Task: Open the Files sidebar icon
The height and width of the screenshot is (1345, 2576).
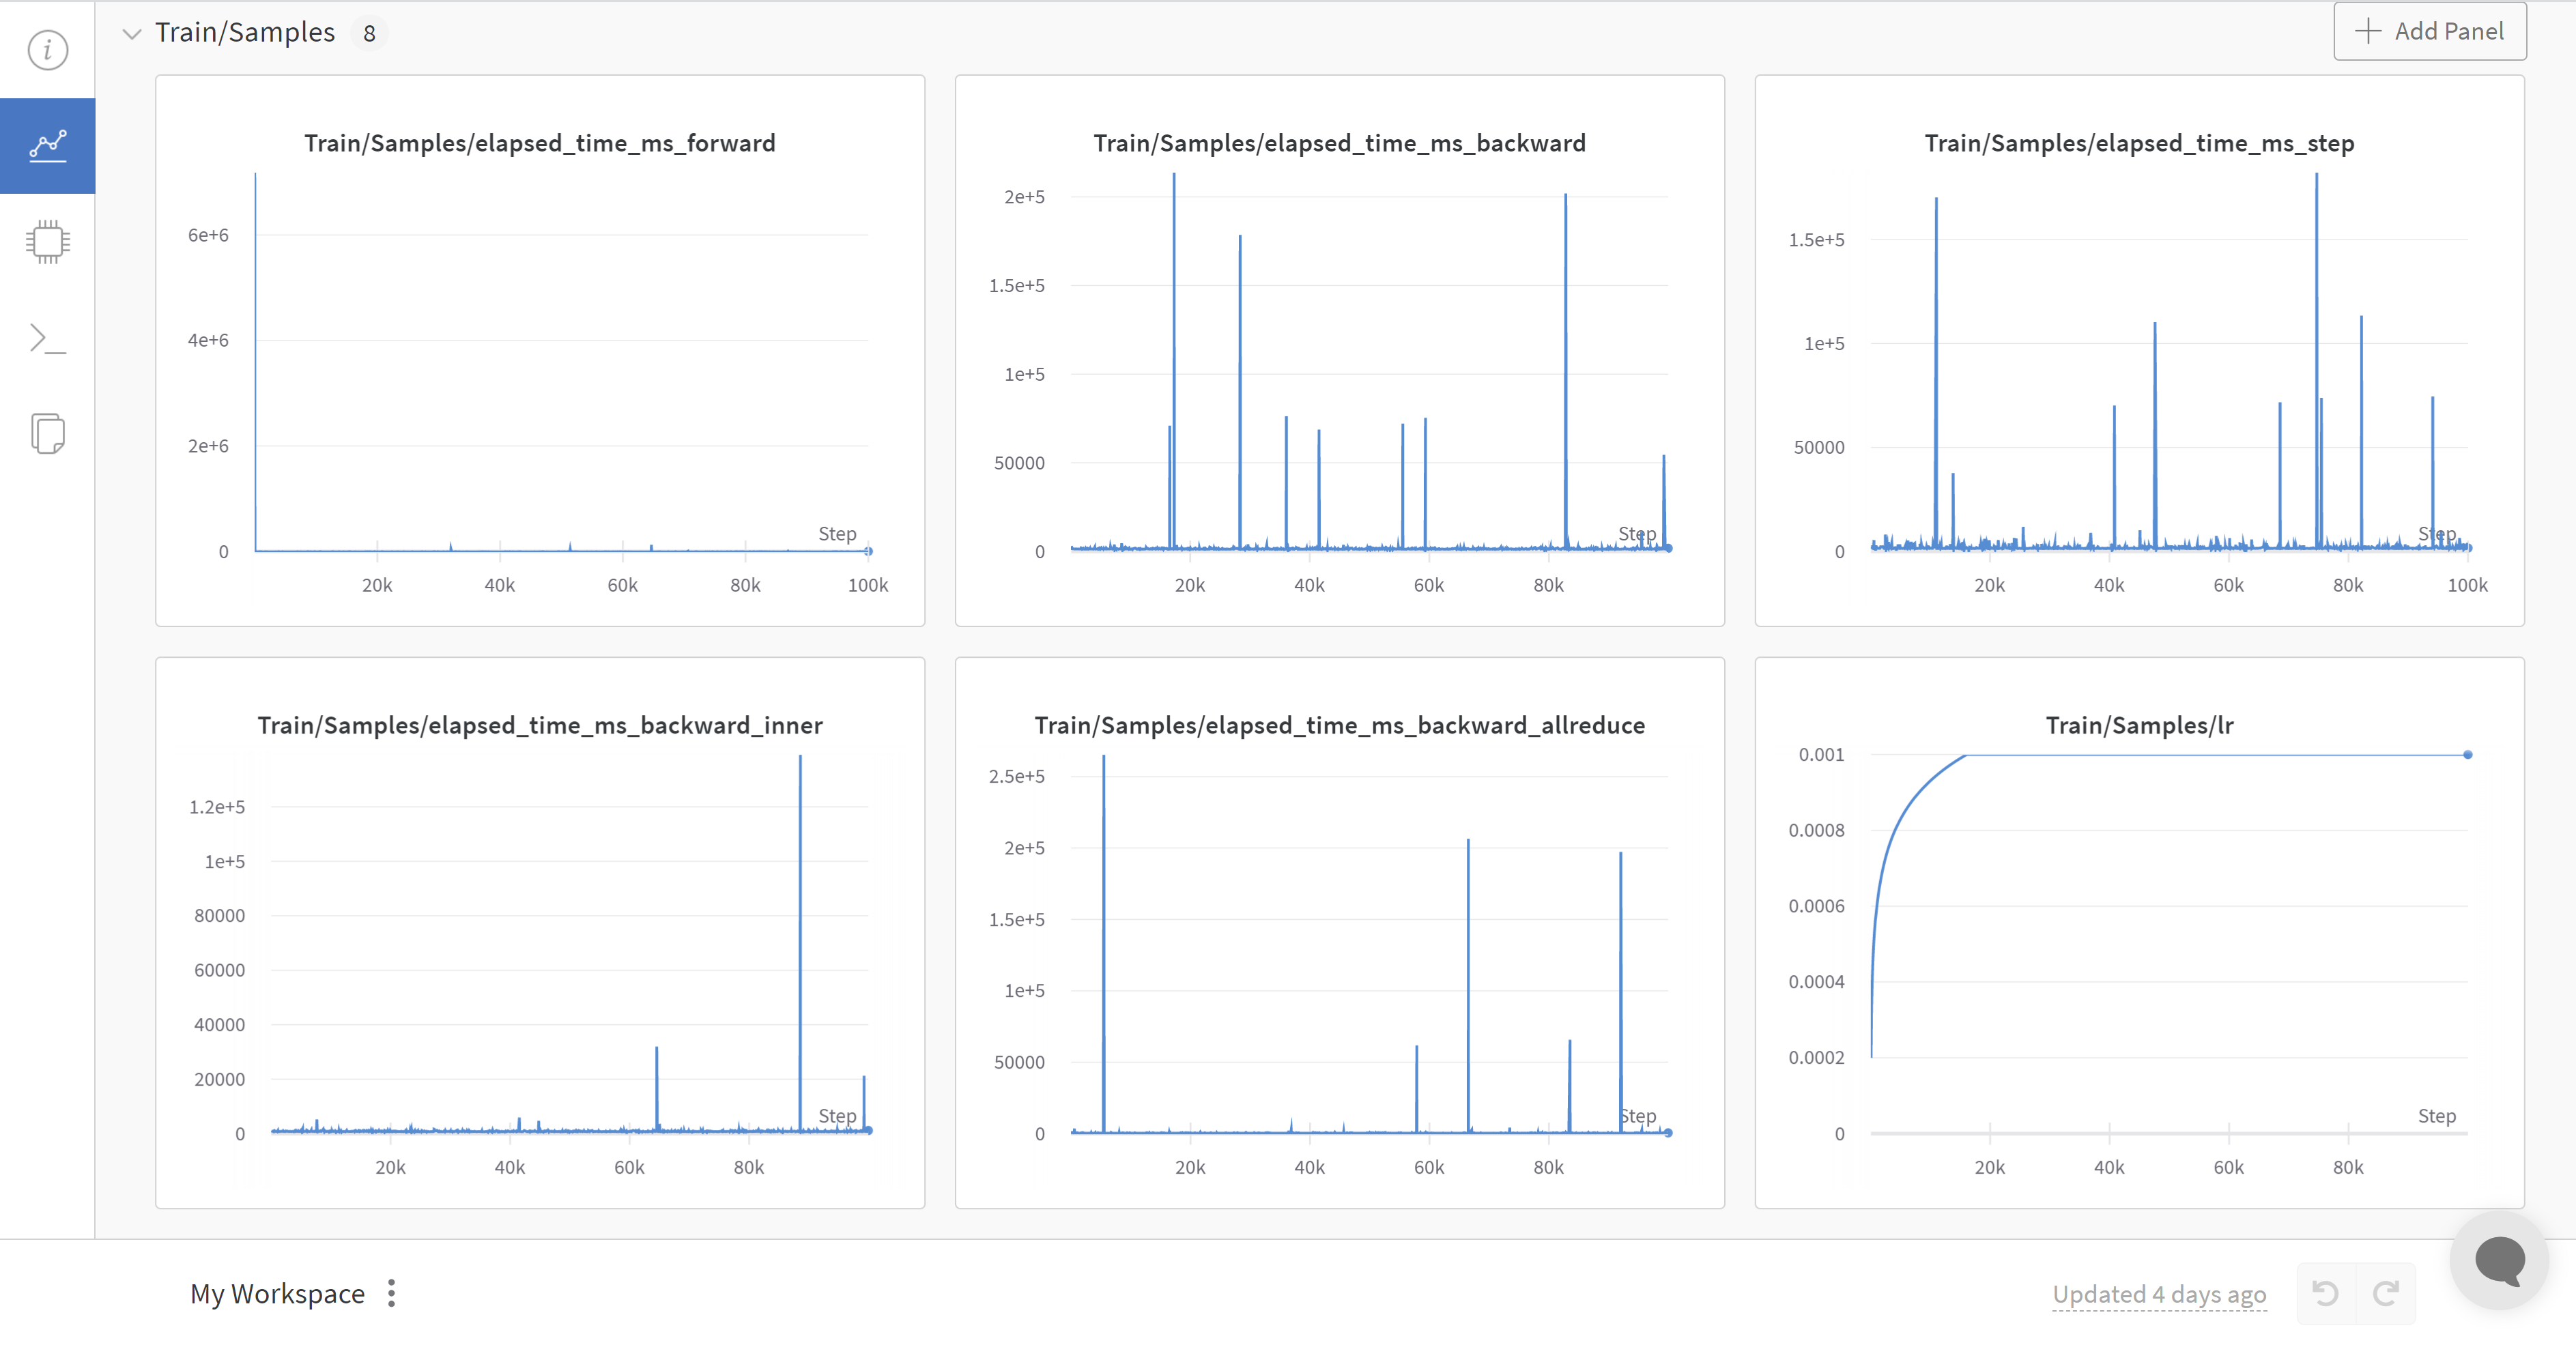Action: (x=47, y=433)
